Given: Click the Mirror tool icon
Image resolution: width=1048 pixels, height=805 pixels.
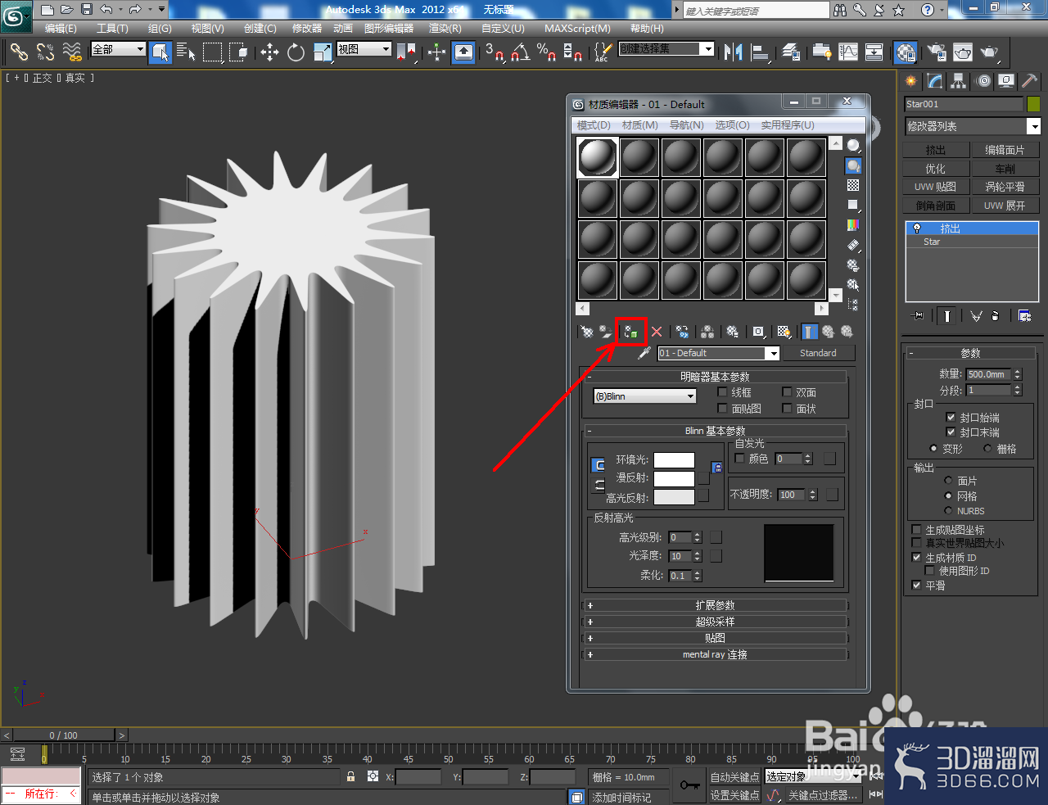Looking at the screenshot, I should tap(733, 52).
